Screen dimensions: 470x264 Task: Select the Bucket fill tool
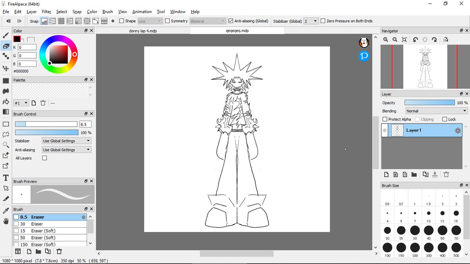click(x=6, y=102)
